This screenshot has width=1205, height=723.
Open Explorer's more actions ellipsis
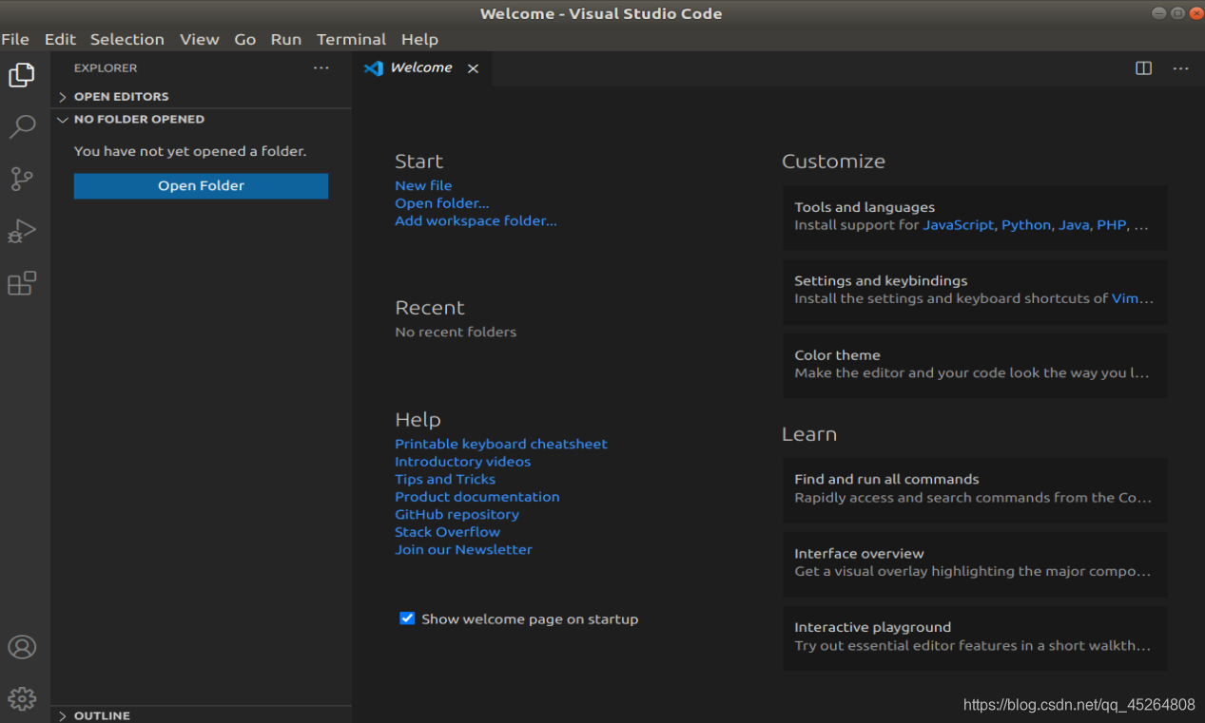(321, 67)
